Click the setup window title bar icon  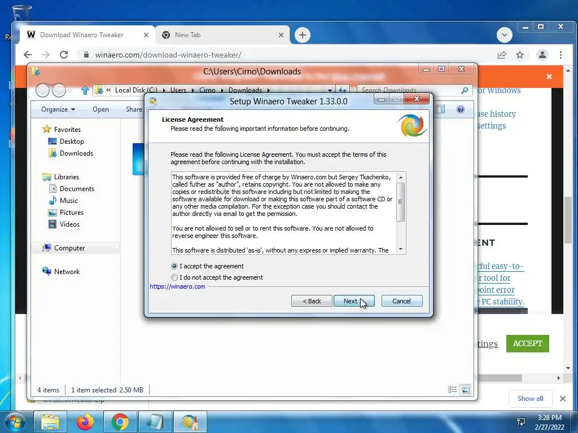click(x=154, y=101)
